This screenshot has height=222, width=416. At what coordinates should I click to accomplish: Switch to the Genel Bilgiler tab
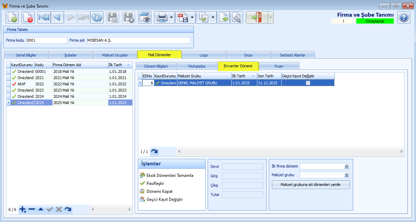[x=26, y=55]
